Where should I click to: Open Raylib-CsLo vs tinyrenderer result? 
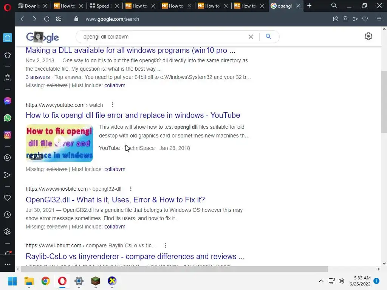click(x=135, y=256)
